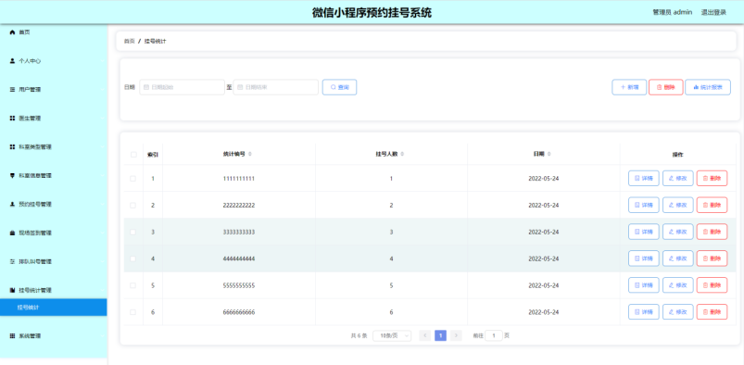Sort by the 统计编号 column caret
This screenshot has width=744, height=365.
tap(250, 154)
